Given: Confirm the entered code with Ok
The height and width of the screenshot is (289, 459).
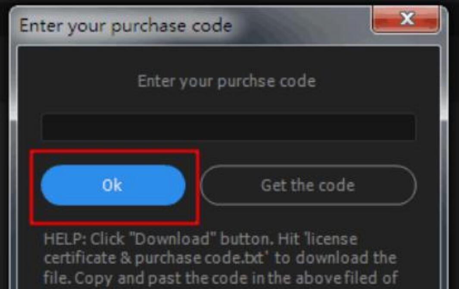Looking at the screenshot, I should click(113, 185).
